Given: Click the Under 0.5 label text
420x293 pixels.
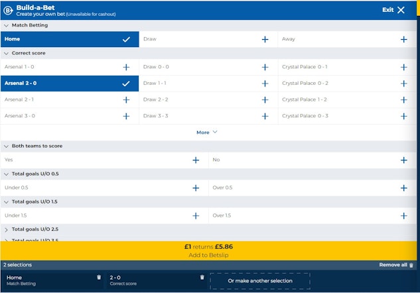Looking at the screenshot, I should tap(17, 188).
